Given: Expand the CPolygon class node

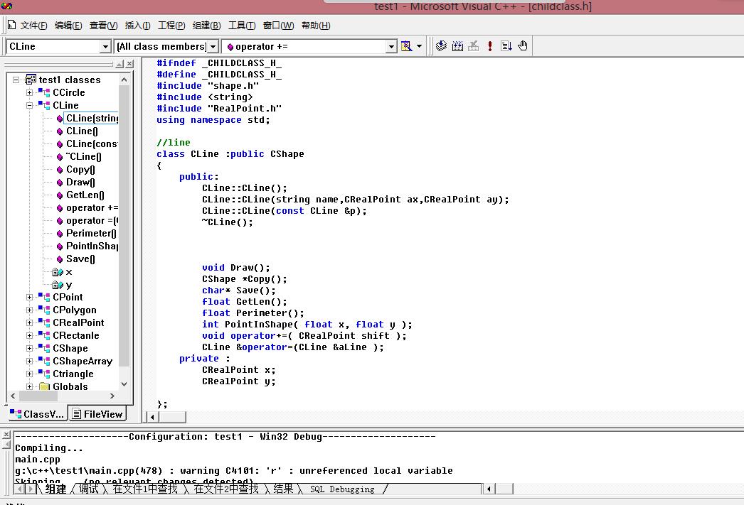Looking at the screenshot, I should point(29,310).
